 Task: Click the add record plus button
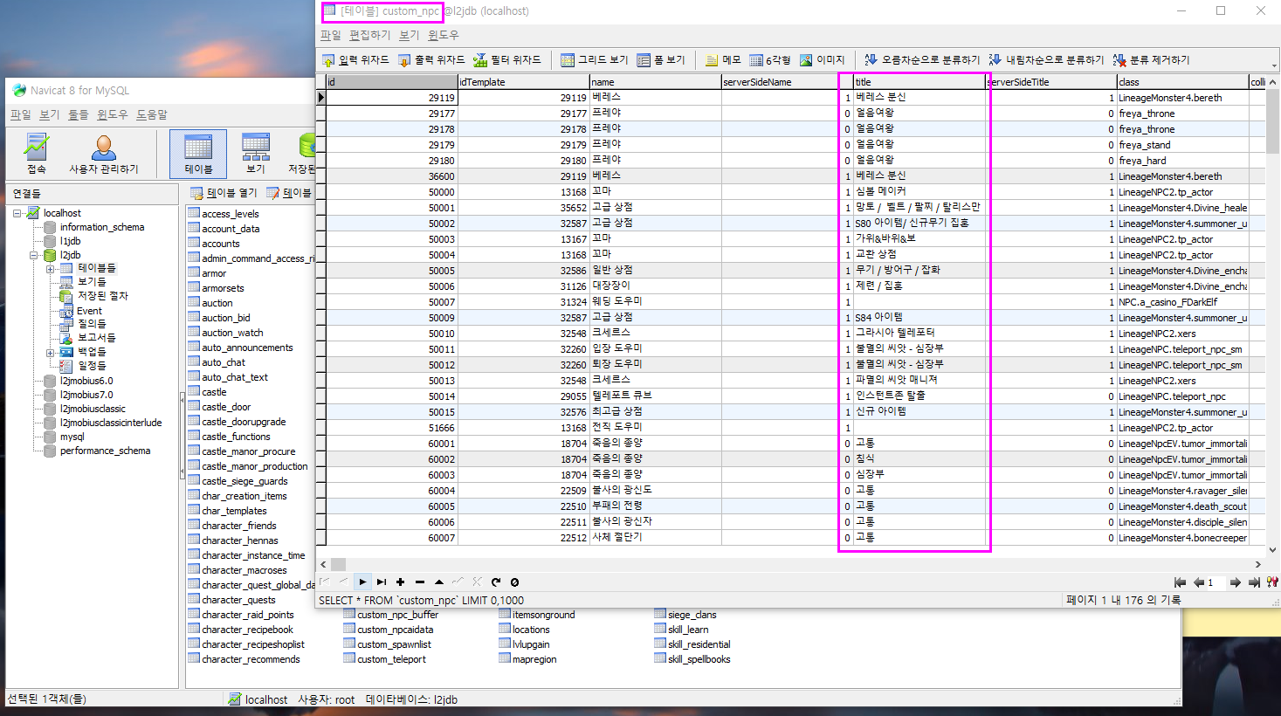[x=400, y=582]
